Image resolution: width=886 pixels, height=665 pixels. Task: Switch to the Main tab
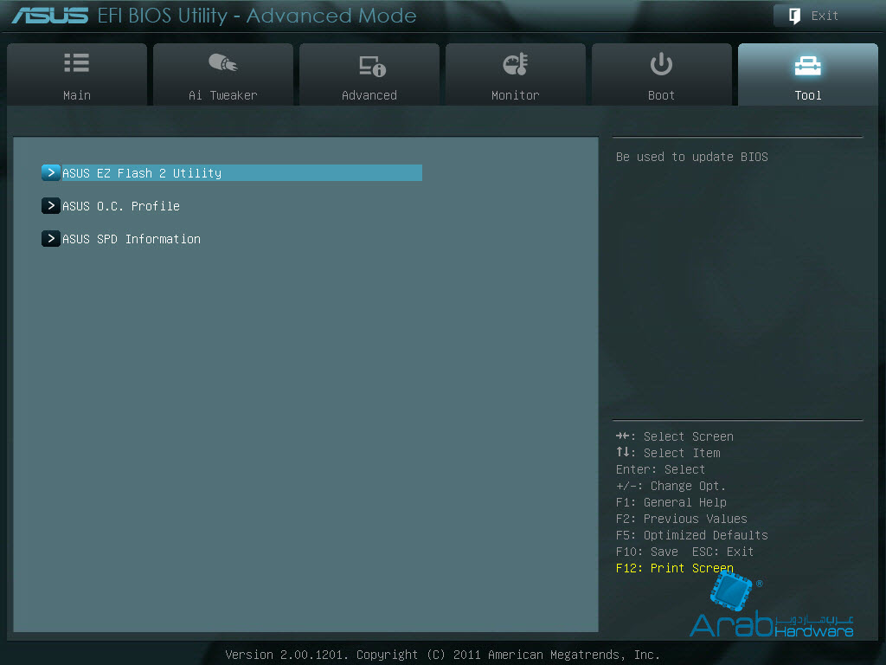(x=77, y=74)
